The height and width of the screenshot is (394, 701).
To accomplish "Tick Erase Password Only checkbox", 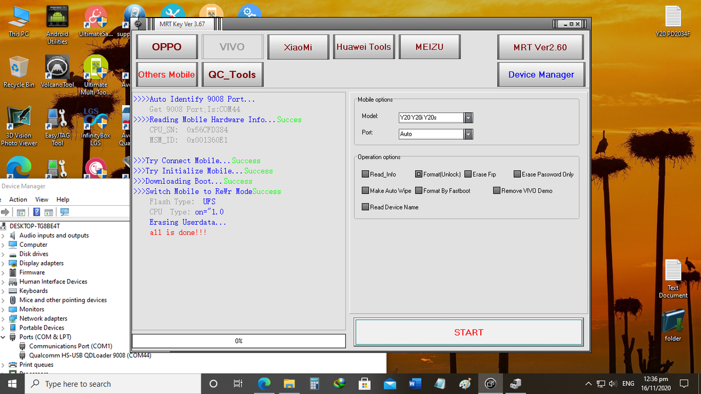I will 517,175.
